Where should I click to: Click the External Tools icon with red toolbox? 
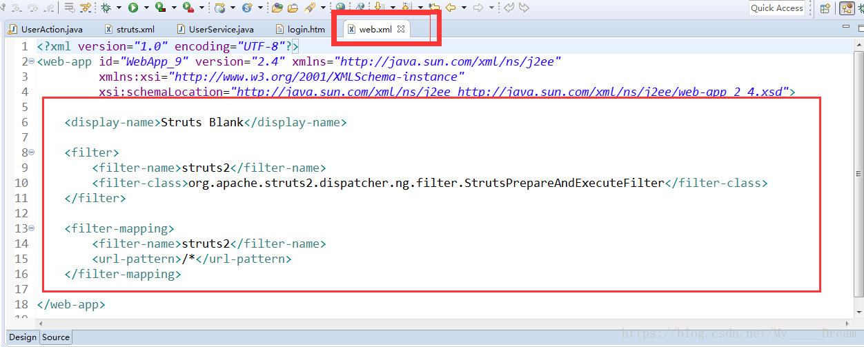(x=188, y=8)
